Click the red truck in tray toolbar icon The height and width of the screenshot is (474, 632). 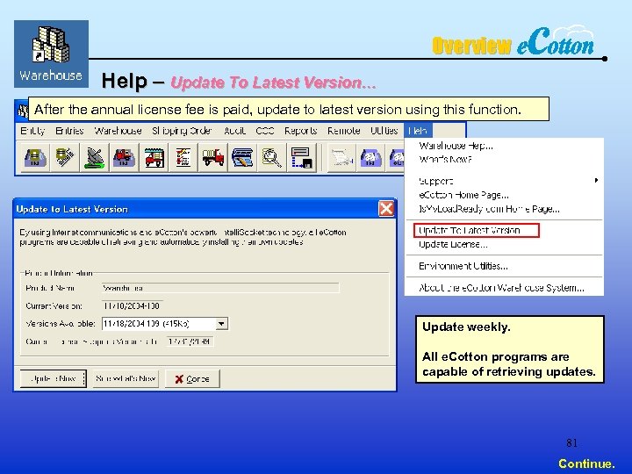[124, 157]
